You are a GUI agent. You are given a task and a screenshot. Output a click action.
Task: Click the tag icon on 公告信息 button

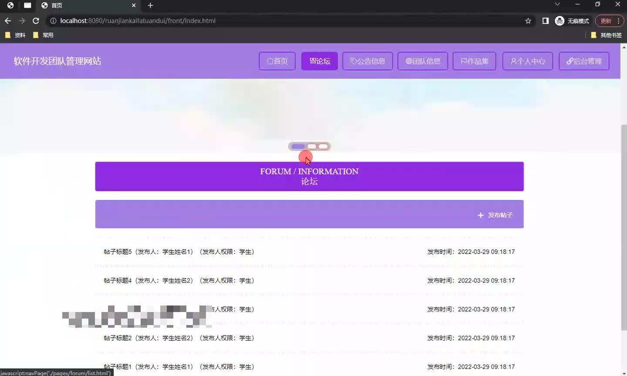[x=353, y=61]
